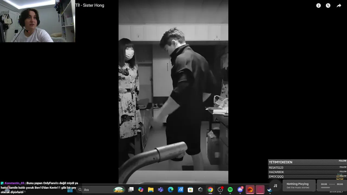Open the video info icon
This screenshot has height=195, width=347.
pos(319,5)
